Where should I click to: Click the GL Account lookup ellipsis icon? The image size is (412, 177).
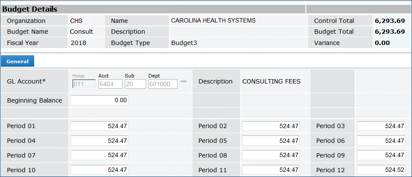183,81
